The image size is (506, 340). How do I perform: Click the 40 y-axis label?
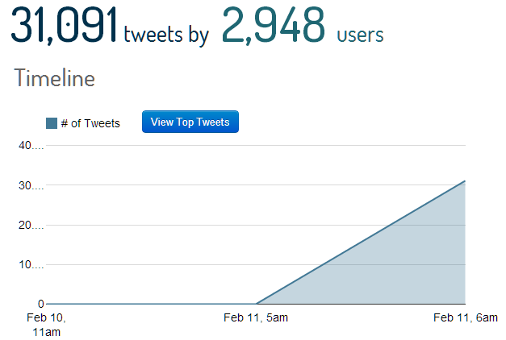[x=31, y=145]
